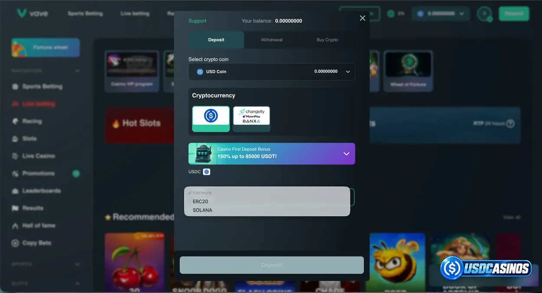Collapse the Navigation sidebar section

(78, 71)
